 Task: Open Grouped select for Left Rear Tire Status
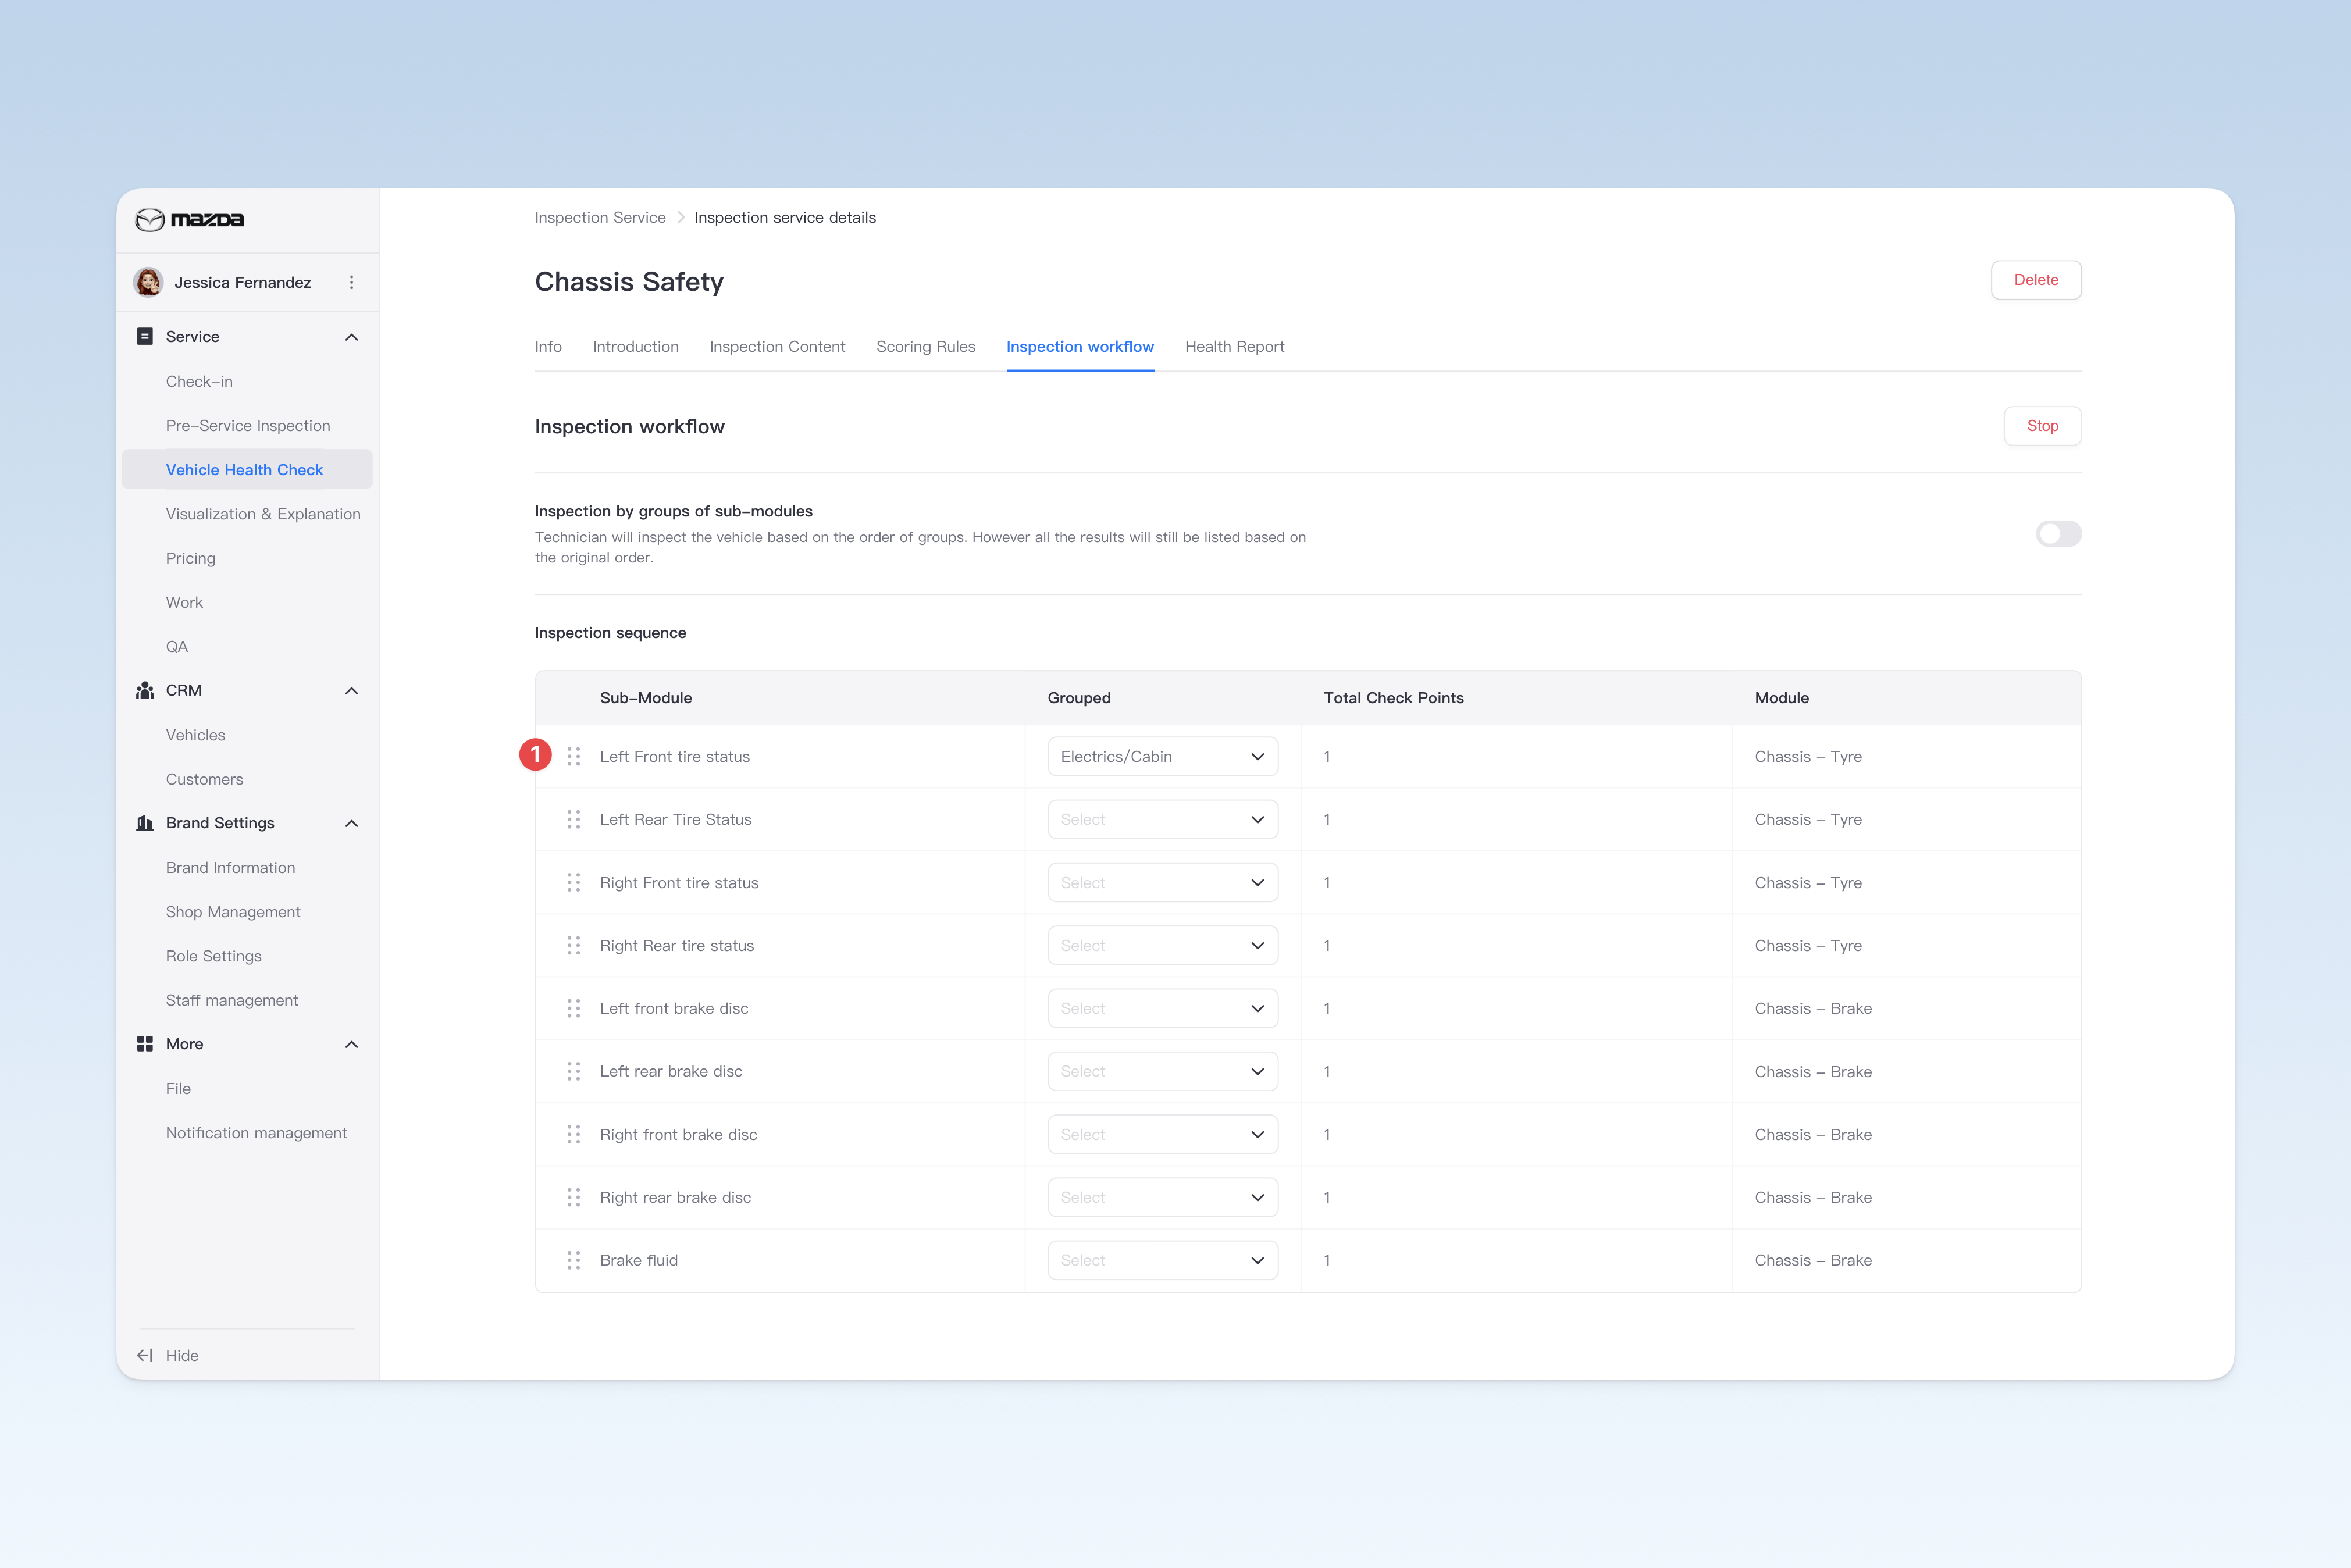1162,820
